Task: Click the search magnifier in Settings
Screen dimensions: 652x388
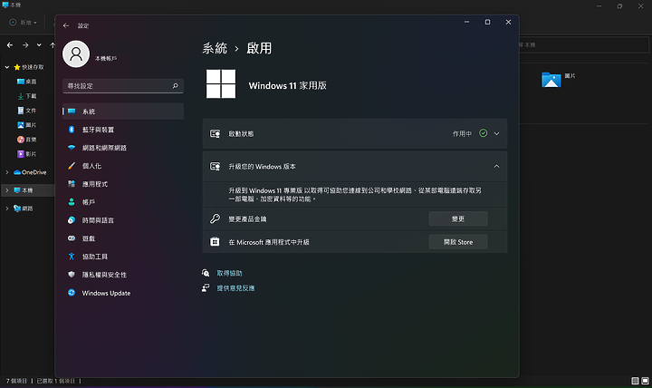Action: (175, 86)
